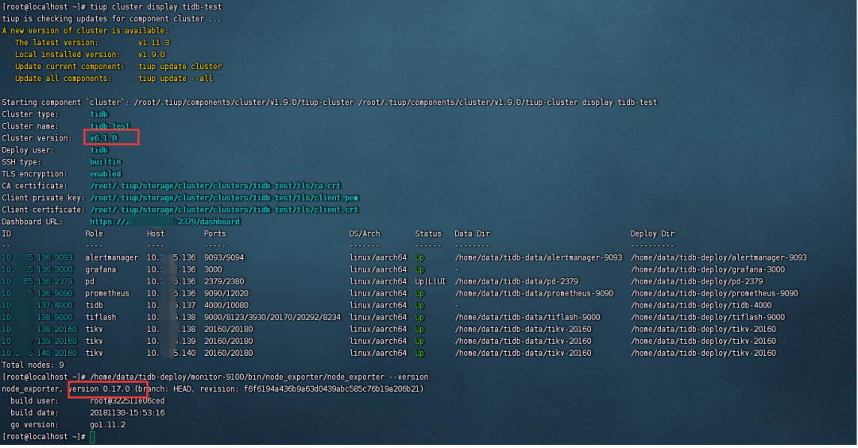Click the Cluster version value 'v6.1.0'
858x448 pixels.
(103, 138)
